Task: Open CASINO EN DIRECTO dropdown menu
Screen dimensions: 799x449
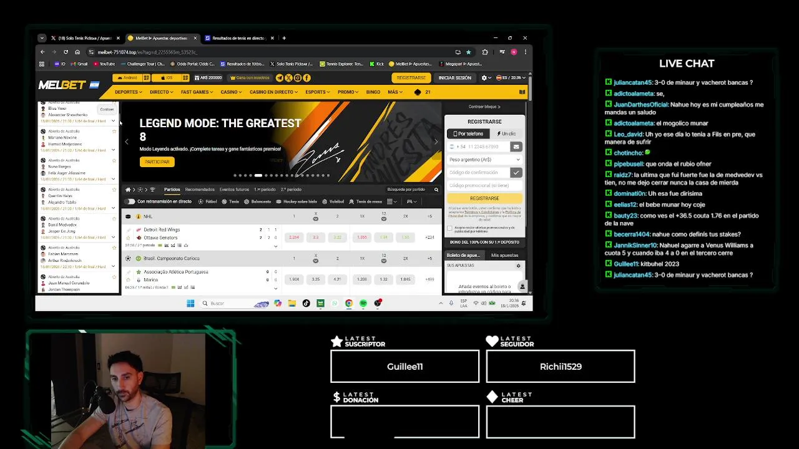Action: [x=273, y=92]
